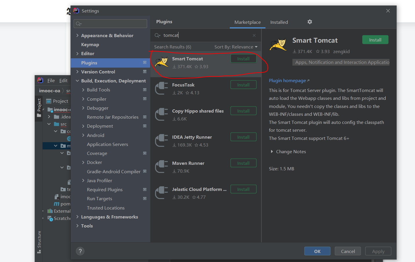The width and height of the screenshot is (415, 262).
Task: Click the plugin search magnifier icon
Action: point(157,35)
